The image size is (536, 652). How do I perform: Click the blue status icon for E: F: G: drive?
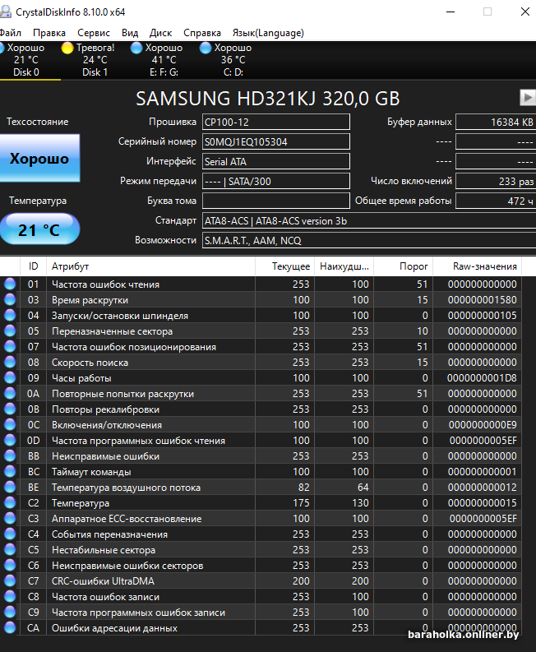136,49
